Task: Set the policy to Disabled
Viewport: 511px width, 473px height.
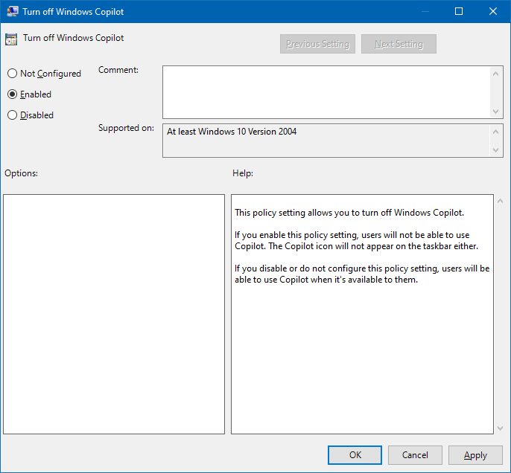Action: [12, 115]
